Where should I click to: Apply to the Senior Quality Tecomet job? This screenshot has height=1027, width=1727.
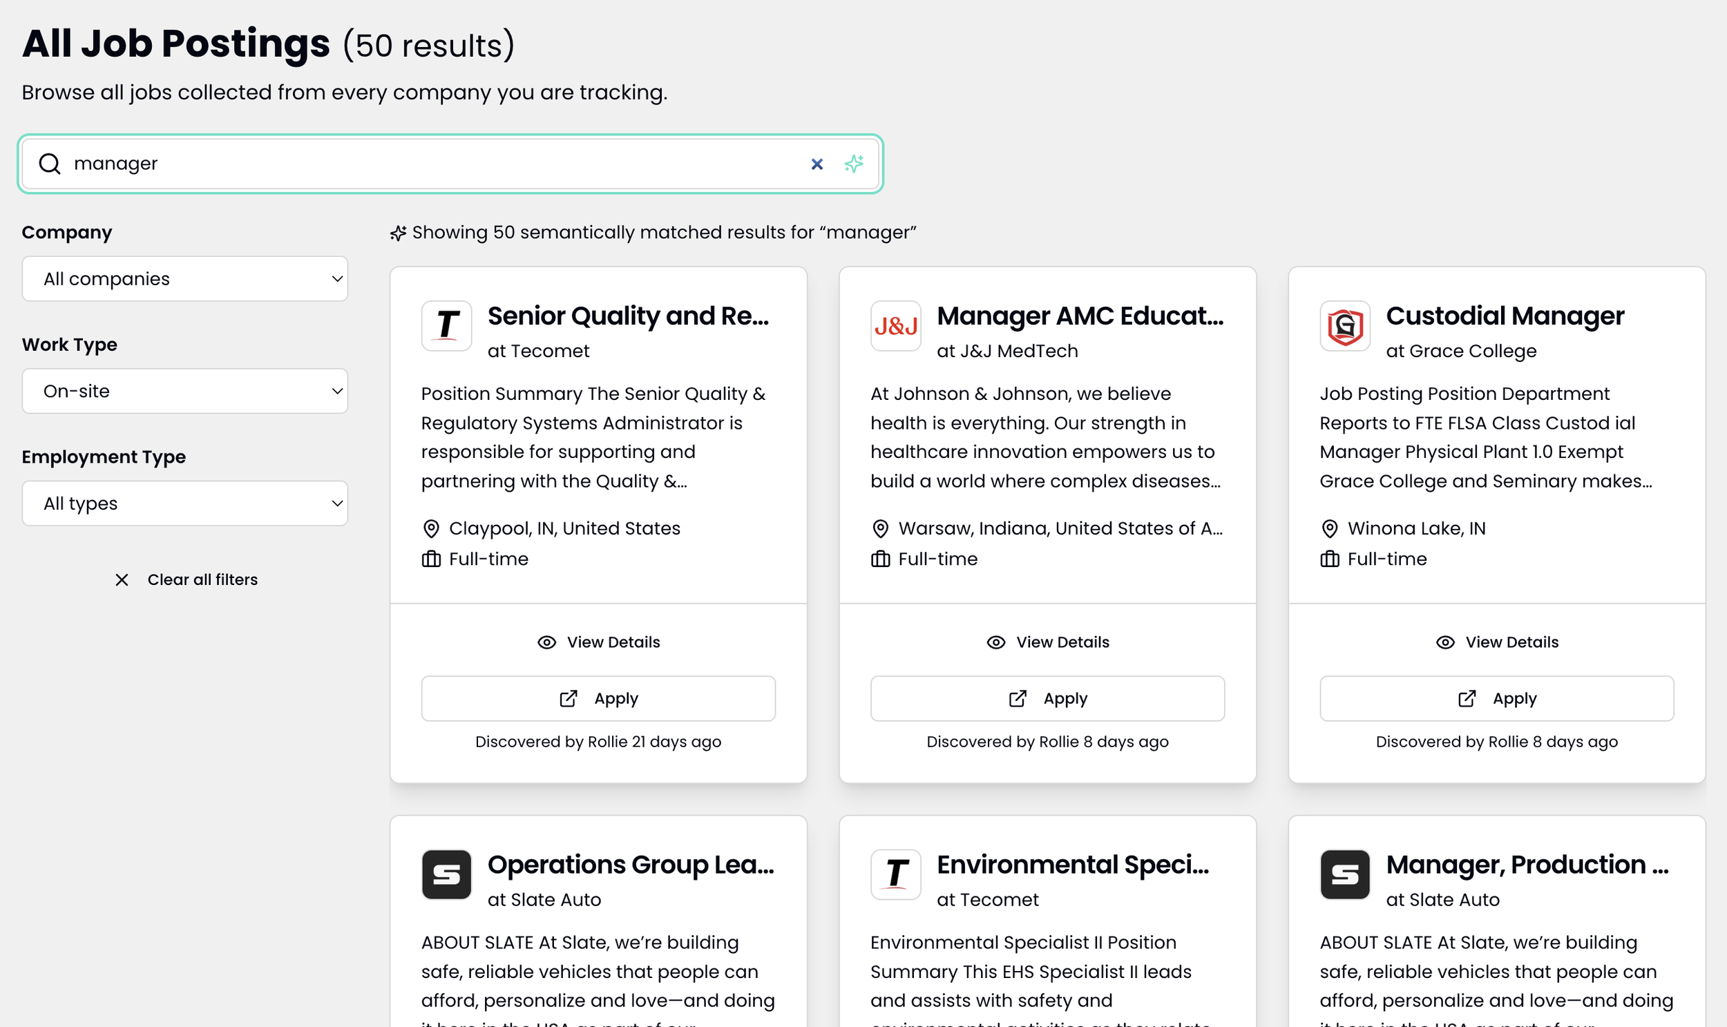click(x=599, y=698)
